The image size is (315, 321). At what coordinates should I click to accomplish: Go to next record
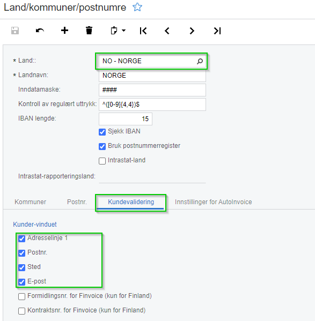click(x=192, y=31)
